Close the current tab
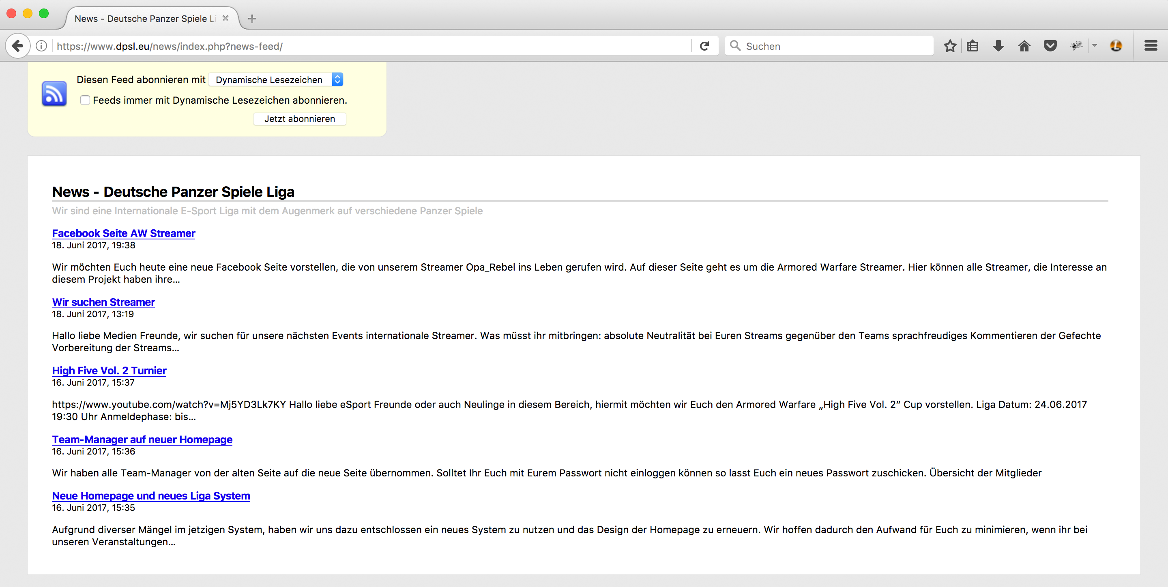This screenshot has width=1168, height=587. point(225,19)
